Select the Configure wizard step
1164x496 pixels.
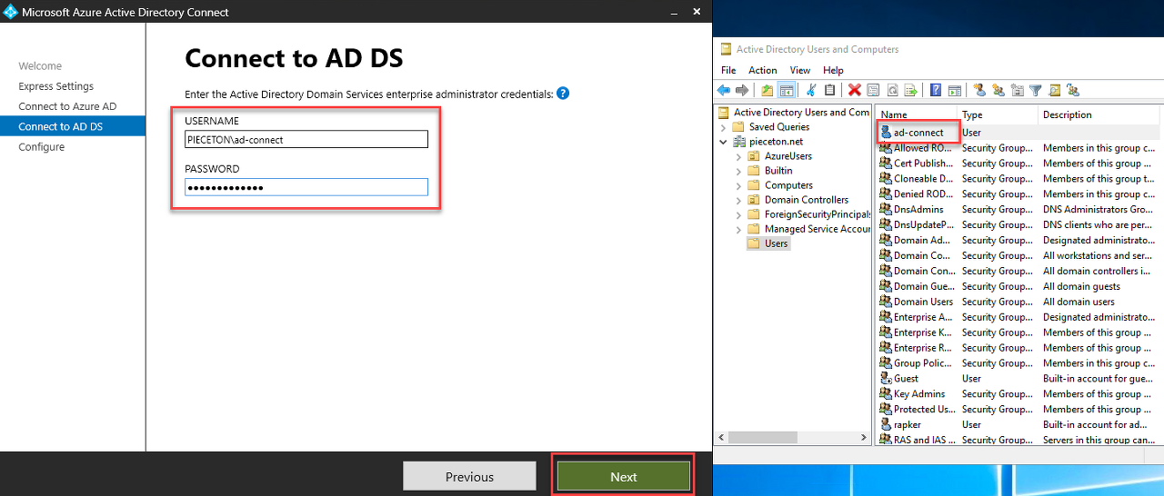[x=42, y=147]
